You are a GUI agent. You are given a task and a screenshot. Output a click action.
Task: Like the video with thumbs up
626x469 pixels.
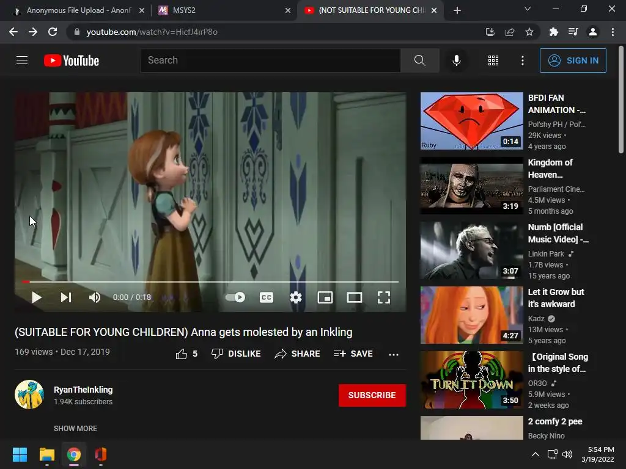pos(186,354)
